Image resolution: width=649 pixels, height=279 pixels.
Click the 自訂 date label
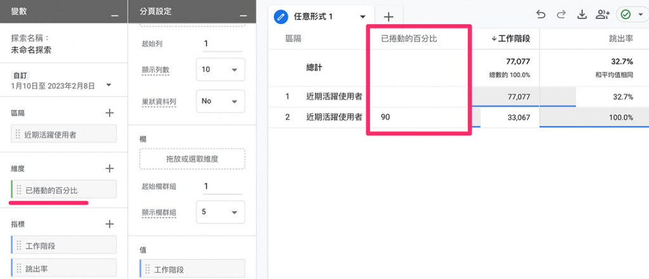(x=21, y=76)
